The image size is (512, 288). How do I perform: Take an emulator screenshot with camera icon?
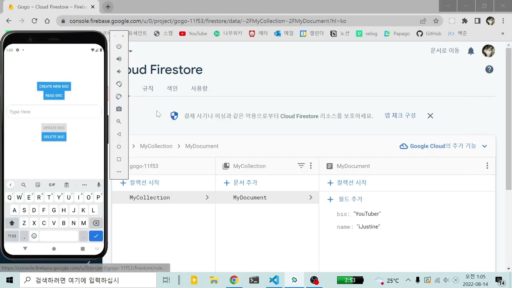[119, 109]
